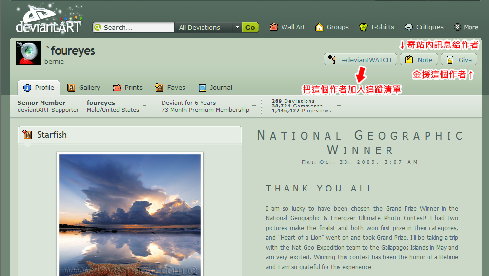Click the deviantART logo
The image size is (489, 276).
click(x=49, y=20)
